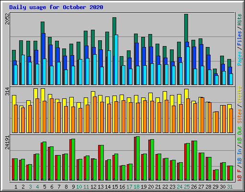Click the "Files" legend label

(239, 38)
